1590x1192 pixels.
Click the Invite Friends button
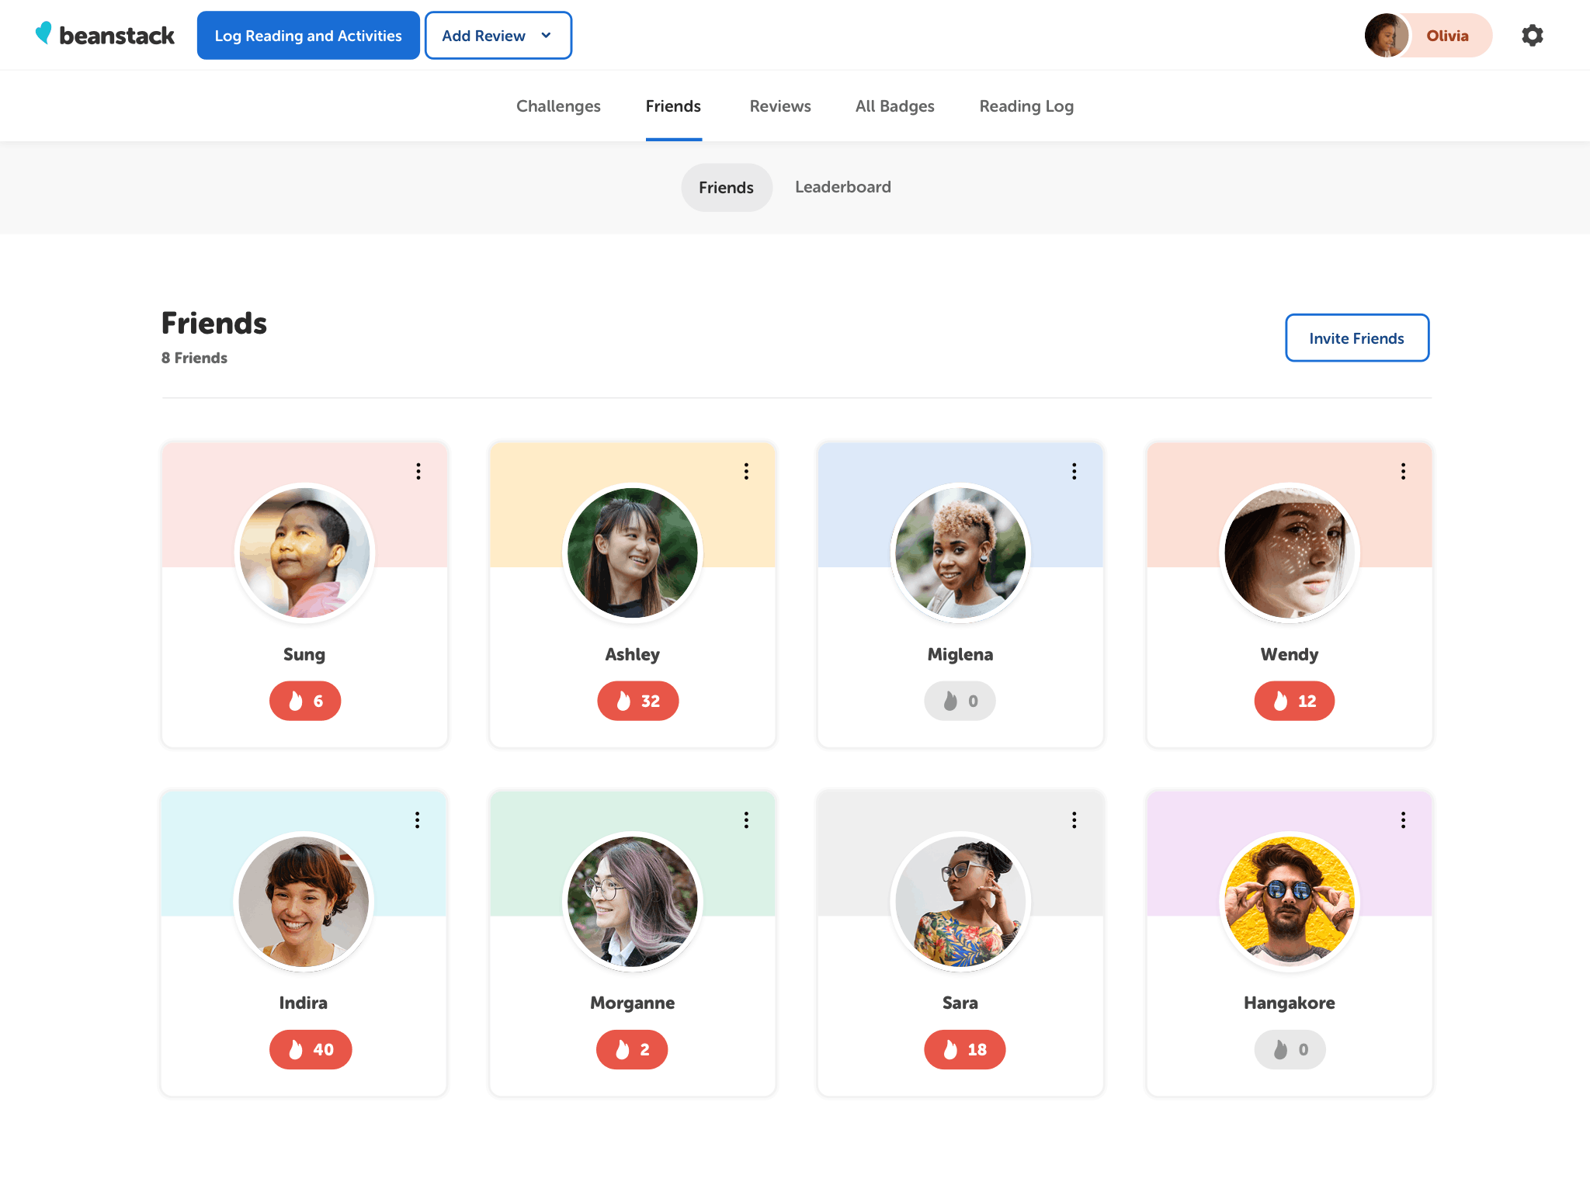click(1356, 338)
